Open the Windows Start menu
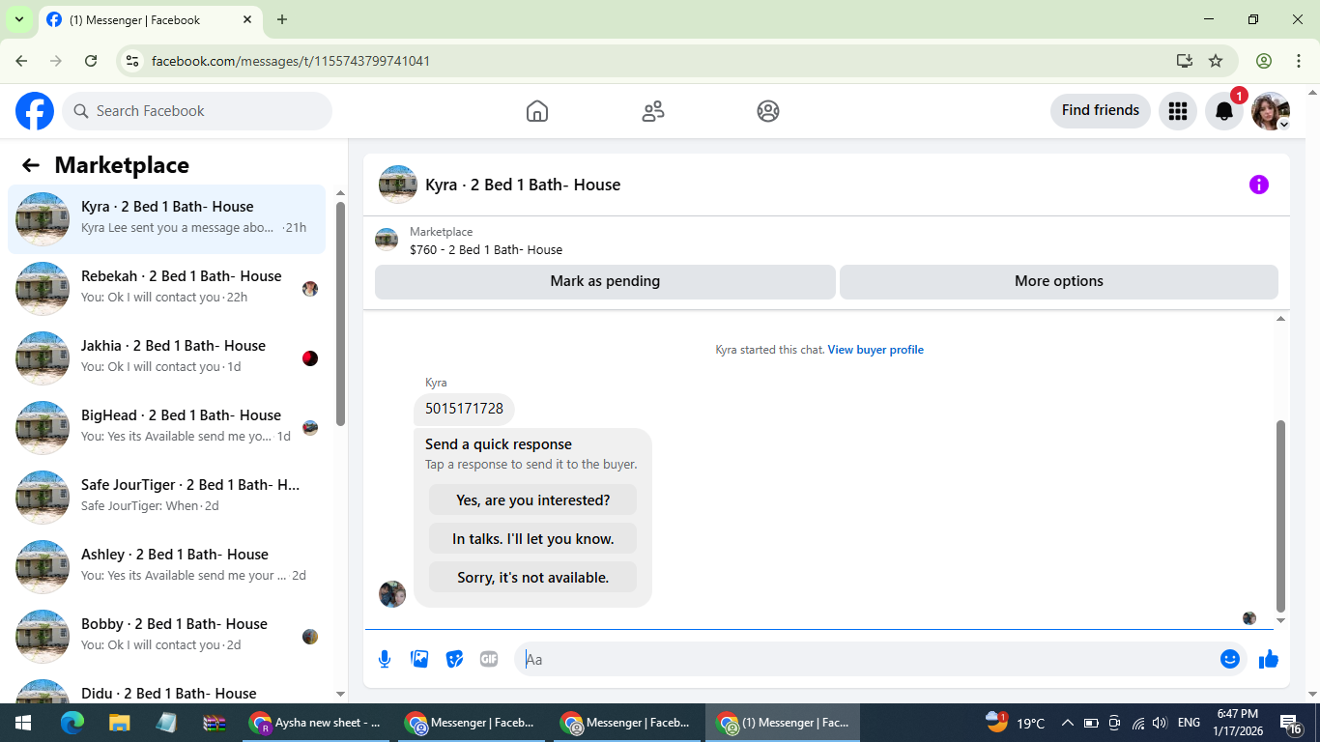1320x742 pixels. (x=23, y=723)
